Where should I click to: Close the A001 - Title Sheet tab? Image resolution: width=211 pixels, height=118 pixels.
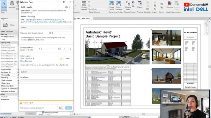(92, 19)
